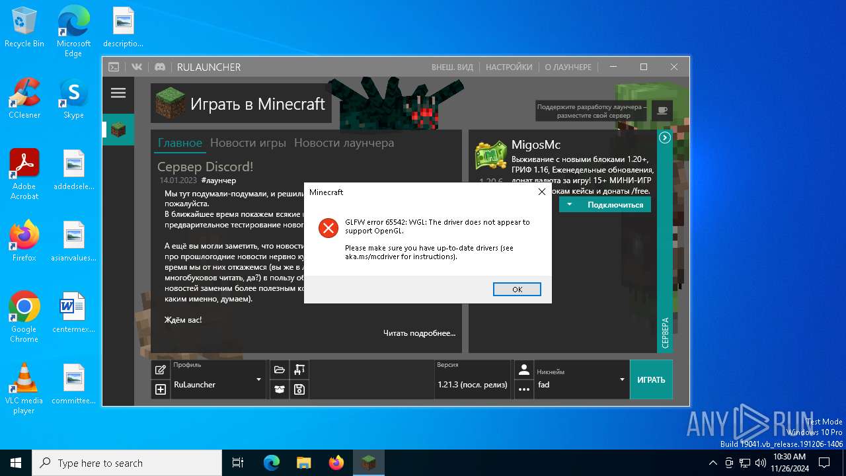Select the descriptio image file on desktop
Screen dimensions: 846x476
pyautogui.click(x=123, y=28)
